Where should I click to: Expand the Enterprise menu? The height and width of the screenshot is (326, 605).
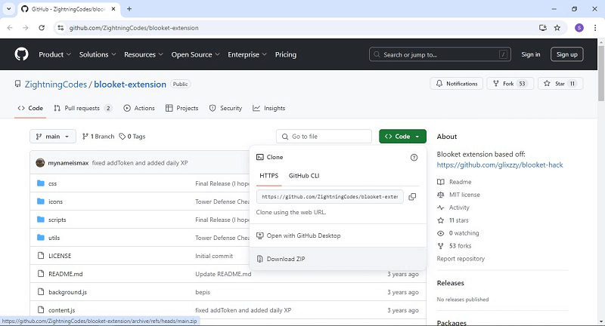pyautogui.click(x=247, y=54)
